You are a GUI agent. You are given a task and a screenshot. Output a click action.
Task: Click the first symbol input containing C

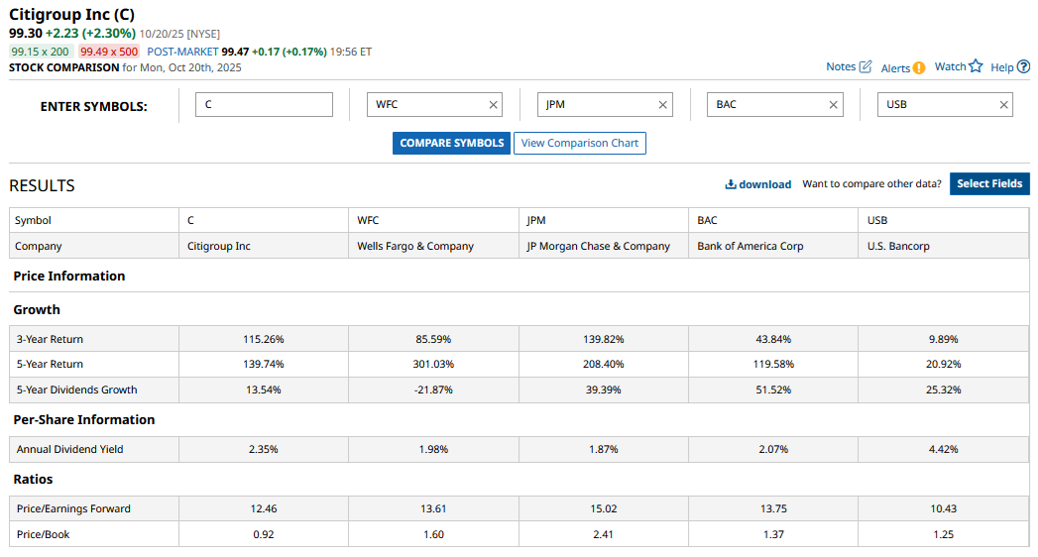coord(264,105)
